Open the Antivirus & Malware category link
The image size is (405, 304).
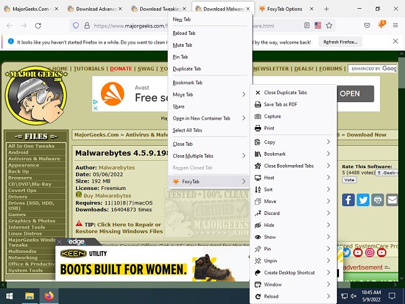coord(34,159)
